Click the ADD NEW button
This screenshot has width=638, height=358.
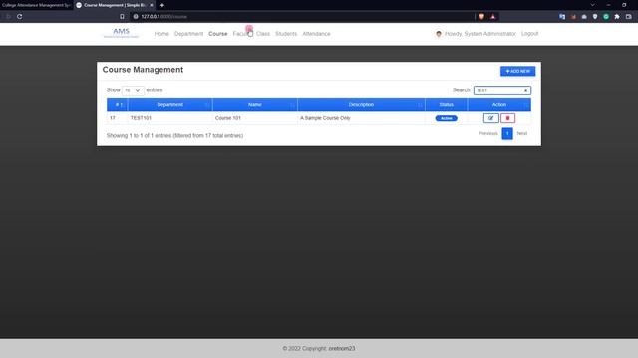click(517, 71)
